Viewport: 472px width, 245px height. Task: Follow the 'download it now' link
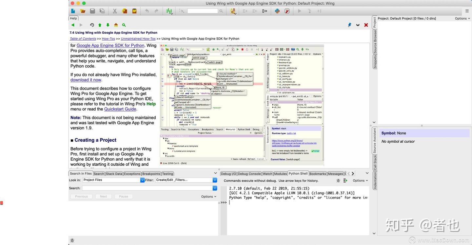tap(86, 80)
